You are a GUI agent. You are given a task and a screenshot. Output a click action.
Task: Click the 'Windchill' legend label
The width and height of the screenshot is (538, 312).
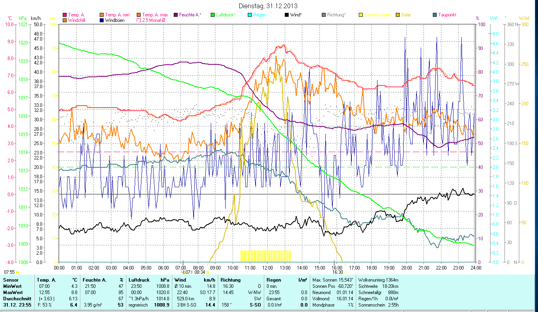point(76,20)
